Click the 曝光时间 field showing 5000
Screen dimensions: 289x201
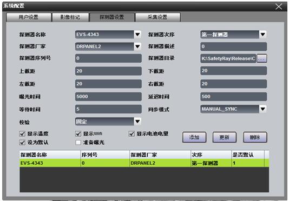tap(108, 97)
